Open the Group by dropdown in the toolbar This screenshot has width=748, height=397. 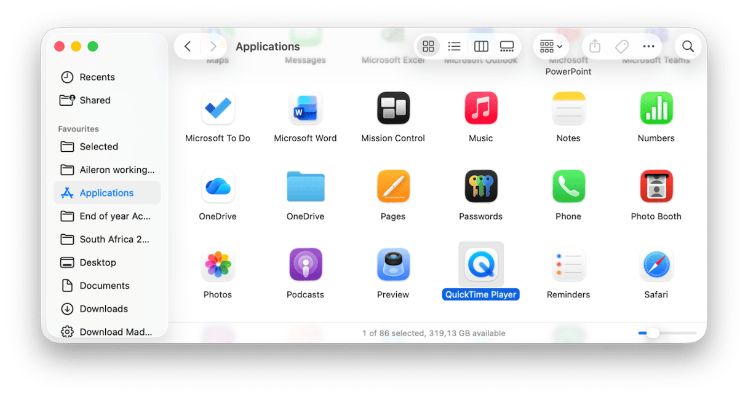coord(551,46)
